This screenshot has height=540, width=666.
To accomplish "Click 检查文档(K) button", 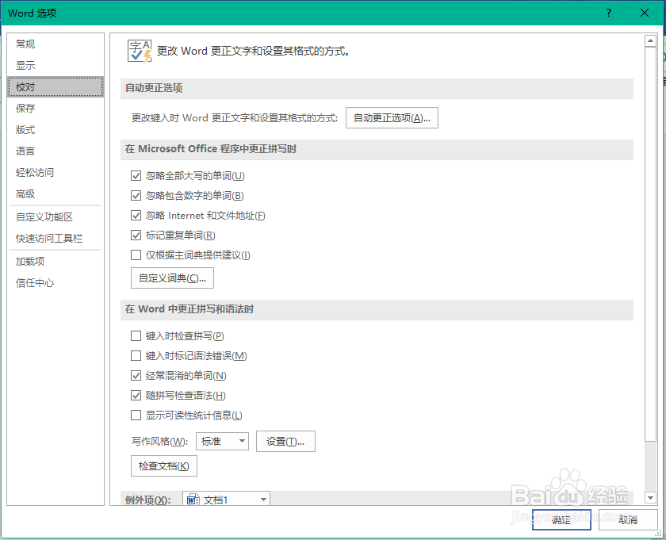I will (164, 466).
